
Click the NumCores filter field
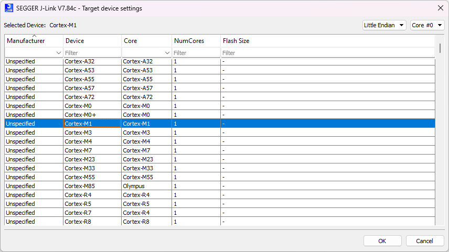click(196, 53)
